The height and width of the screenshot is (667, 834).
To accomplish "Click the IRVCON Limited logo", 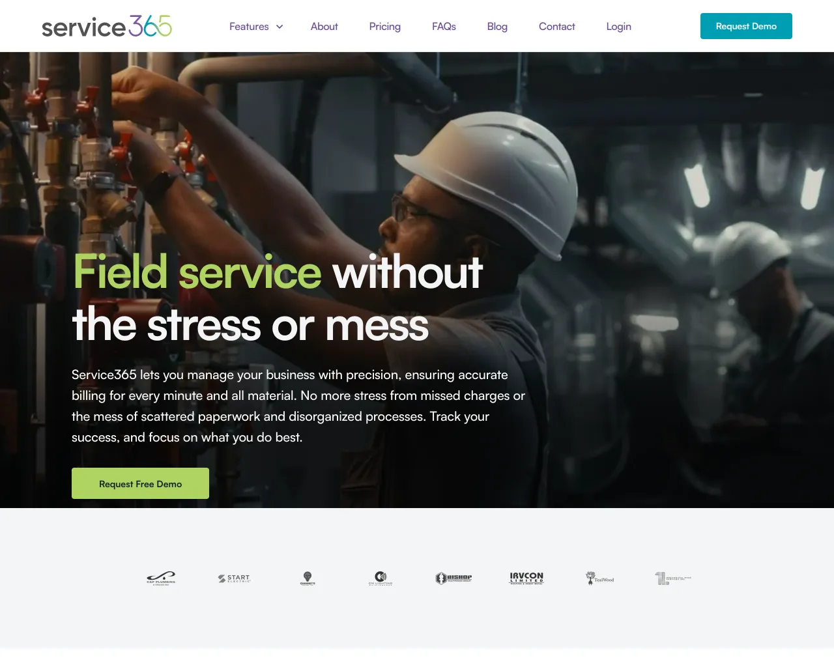I will 526,578.
